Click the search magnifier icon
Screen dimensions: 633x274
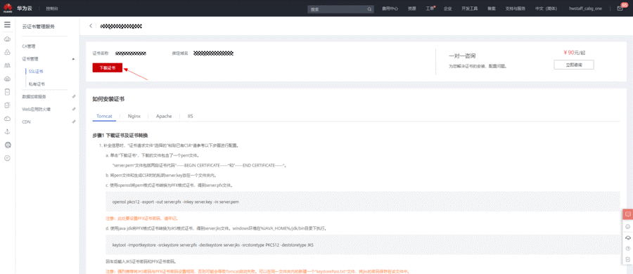[369, 9]
